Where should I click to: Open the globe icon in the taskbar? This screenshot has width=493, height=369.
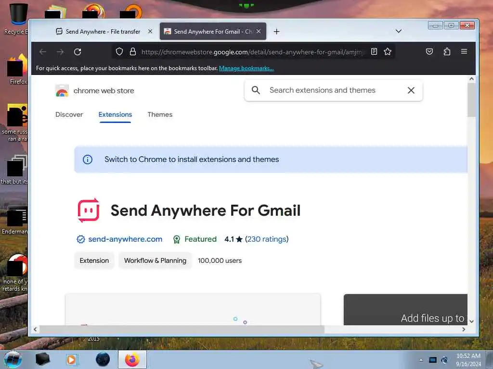pos(103,359)
